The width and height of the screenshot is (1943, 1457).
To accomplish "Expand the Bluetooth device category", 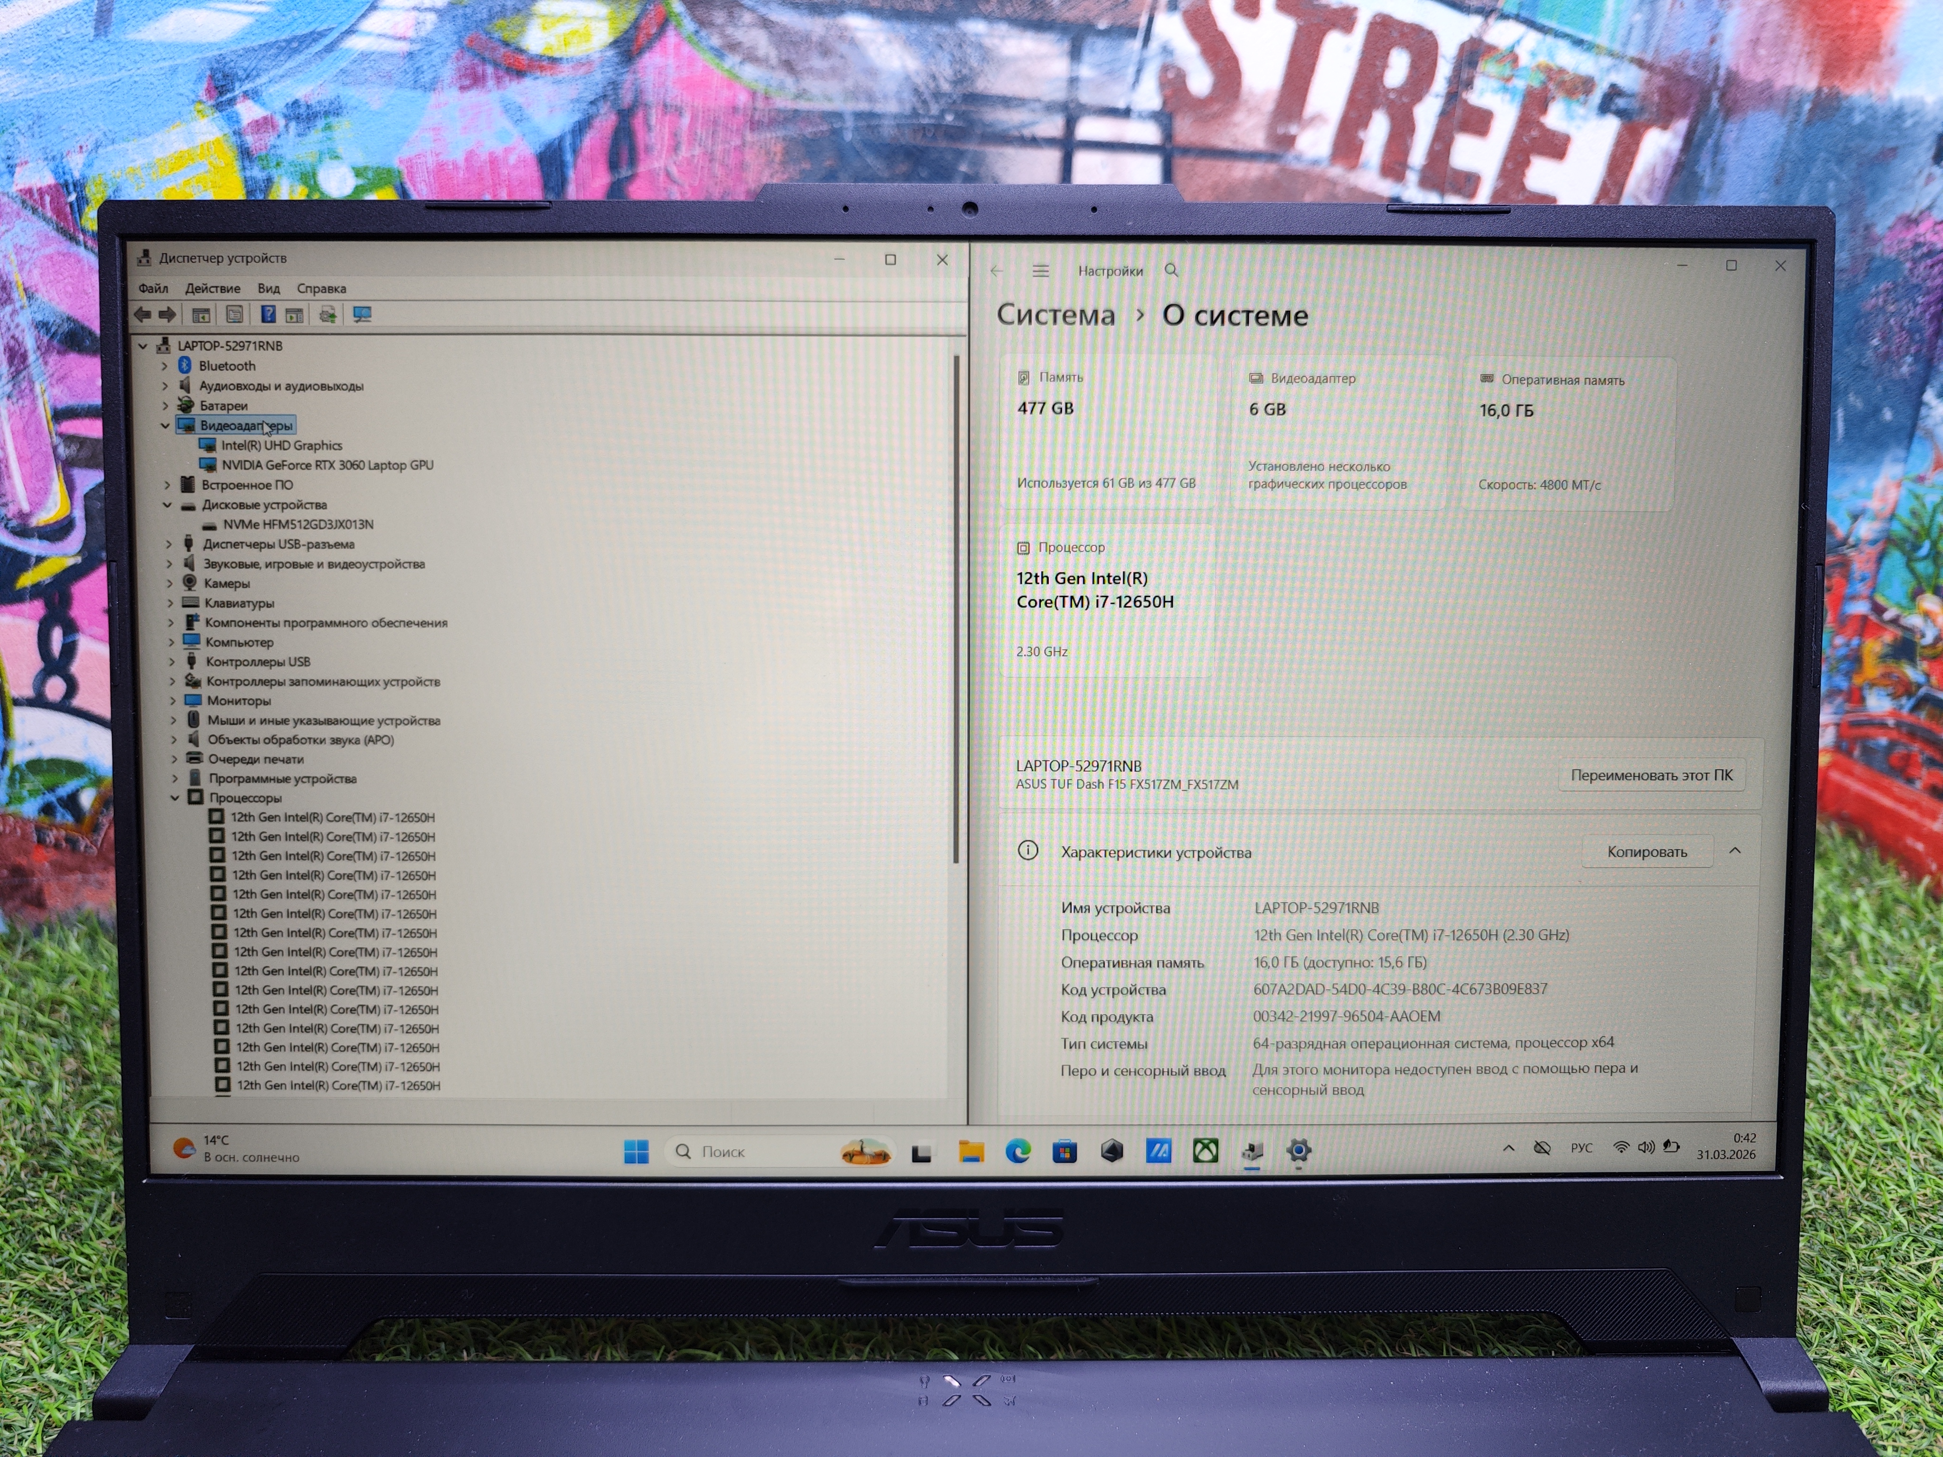I will coord(164,365).
